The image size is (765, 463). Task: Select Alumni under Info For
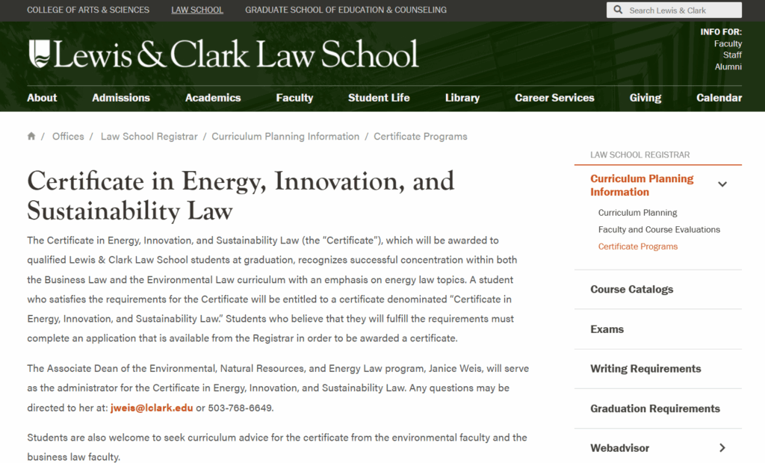point(728,67)
